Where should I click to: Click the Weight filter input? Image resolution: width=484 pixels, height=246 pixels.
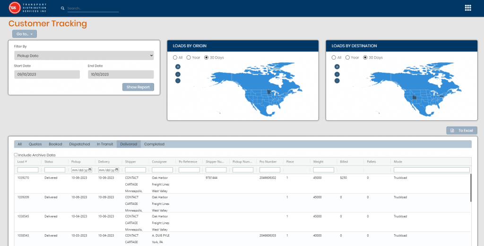tap(323, 170)
